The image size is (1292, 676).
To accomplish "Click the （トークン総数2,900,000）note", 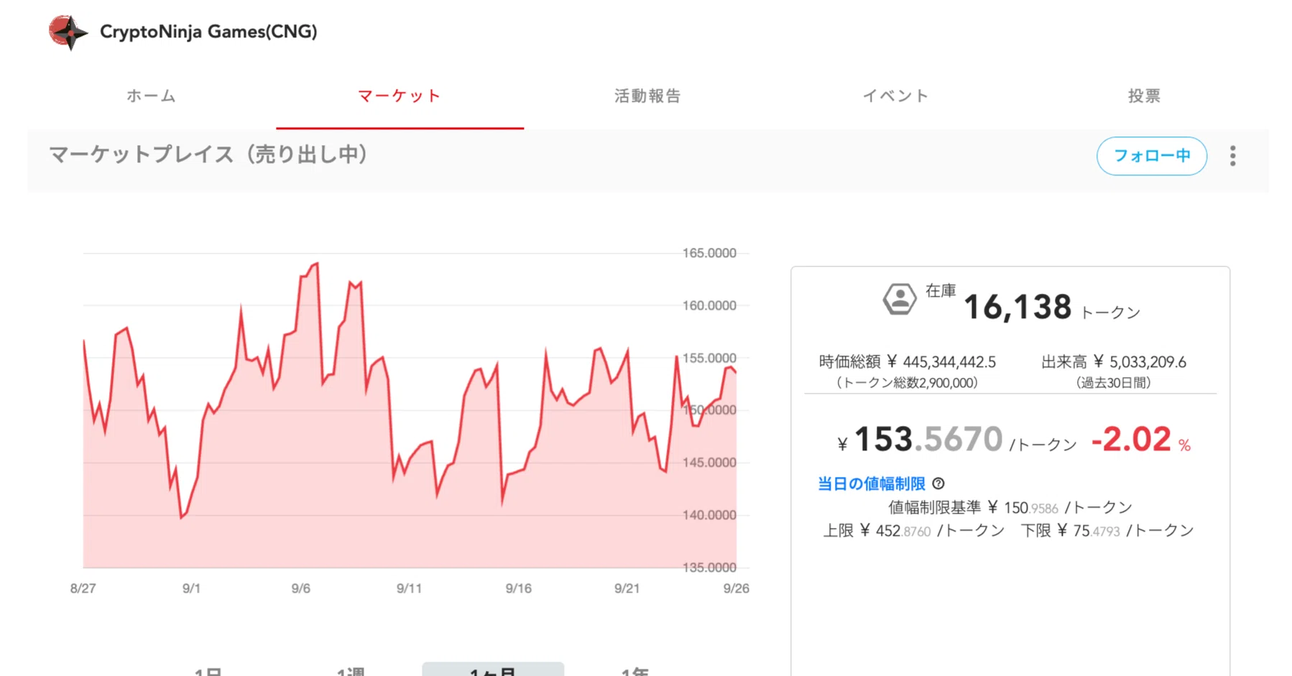I will (907, 383).
